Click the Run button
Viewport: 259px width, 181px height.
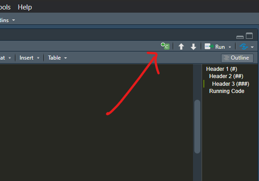(215, 46)
